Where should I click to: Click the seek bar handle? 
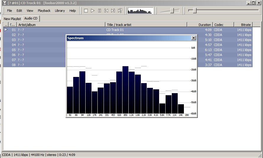(x=195, y=11)
